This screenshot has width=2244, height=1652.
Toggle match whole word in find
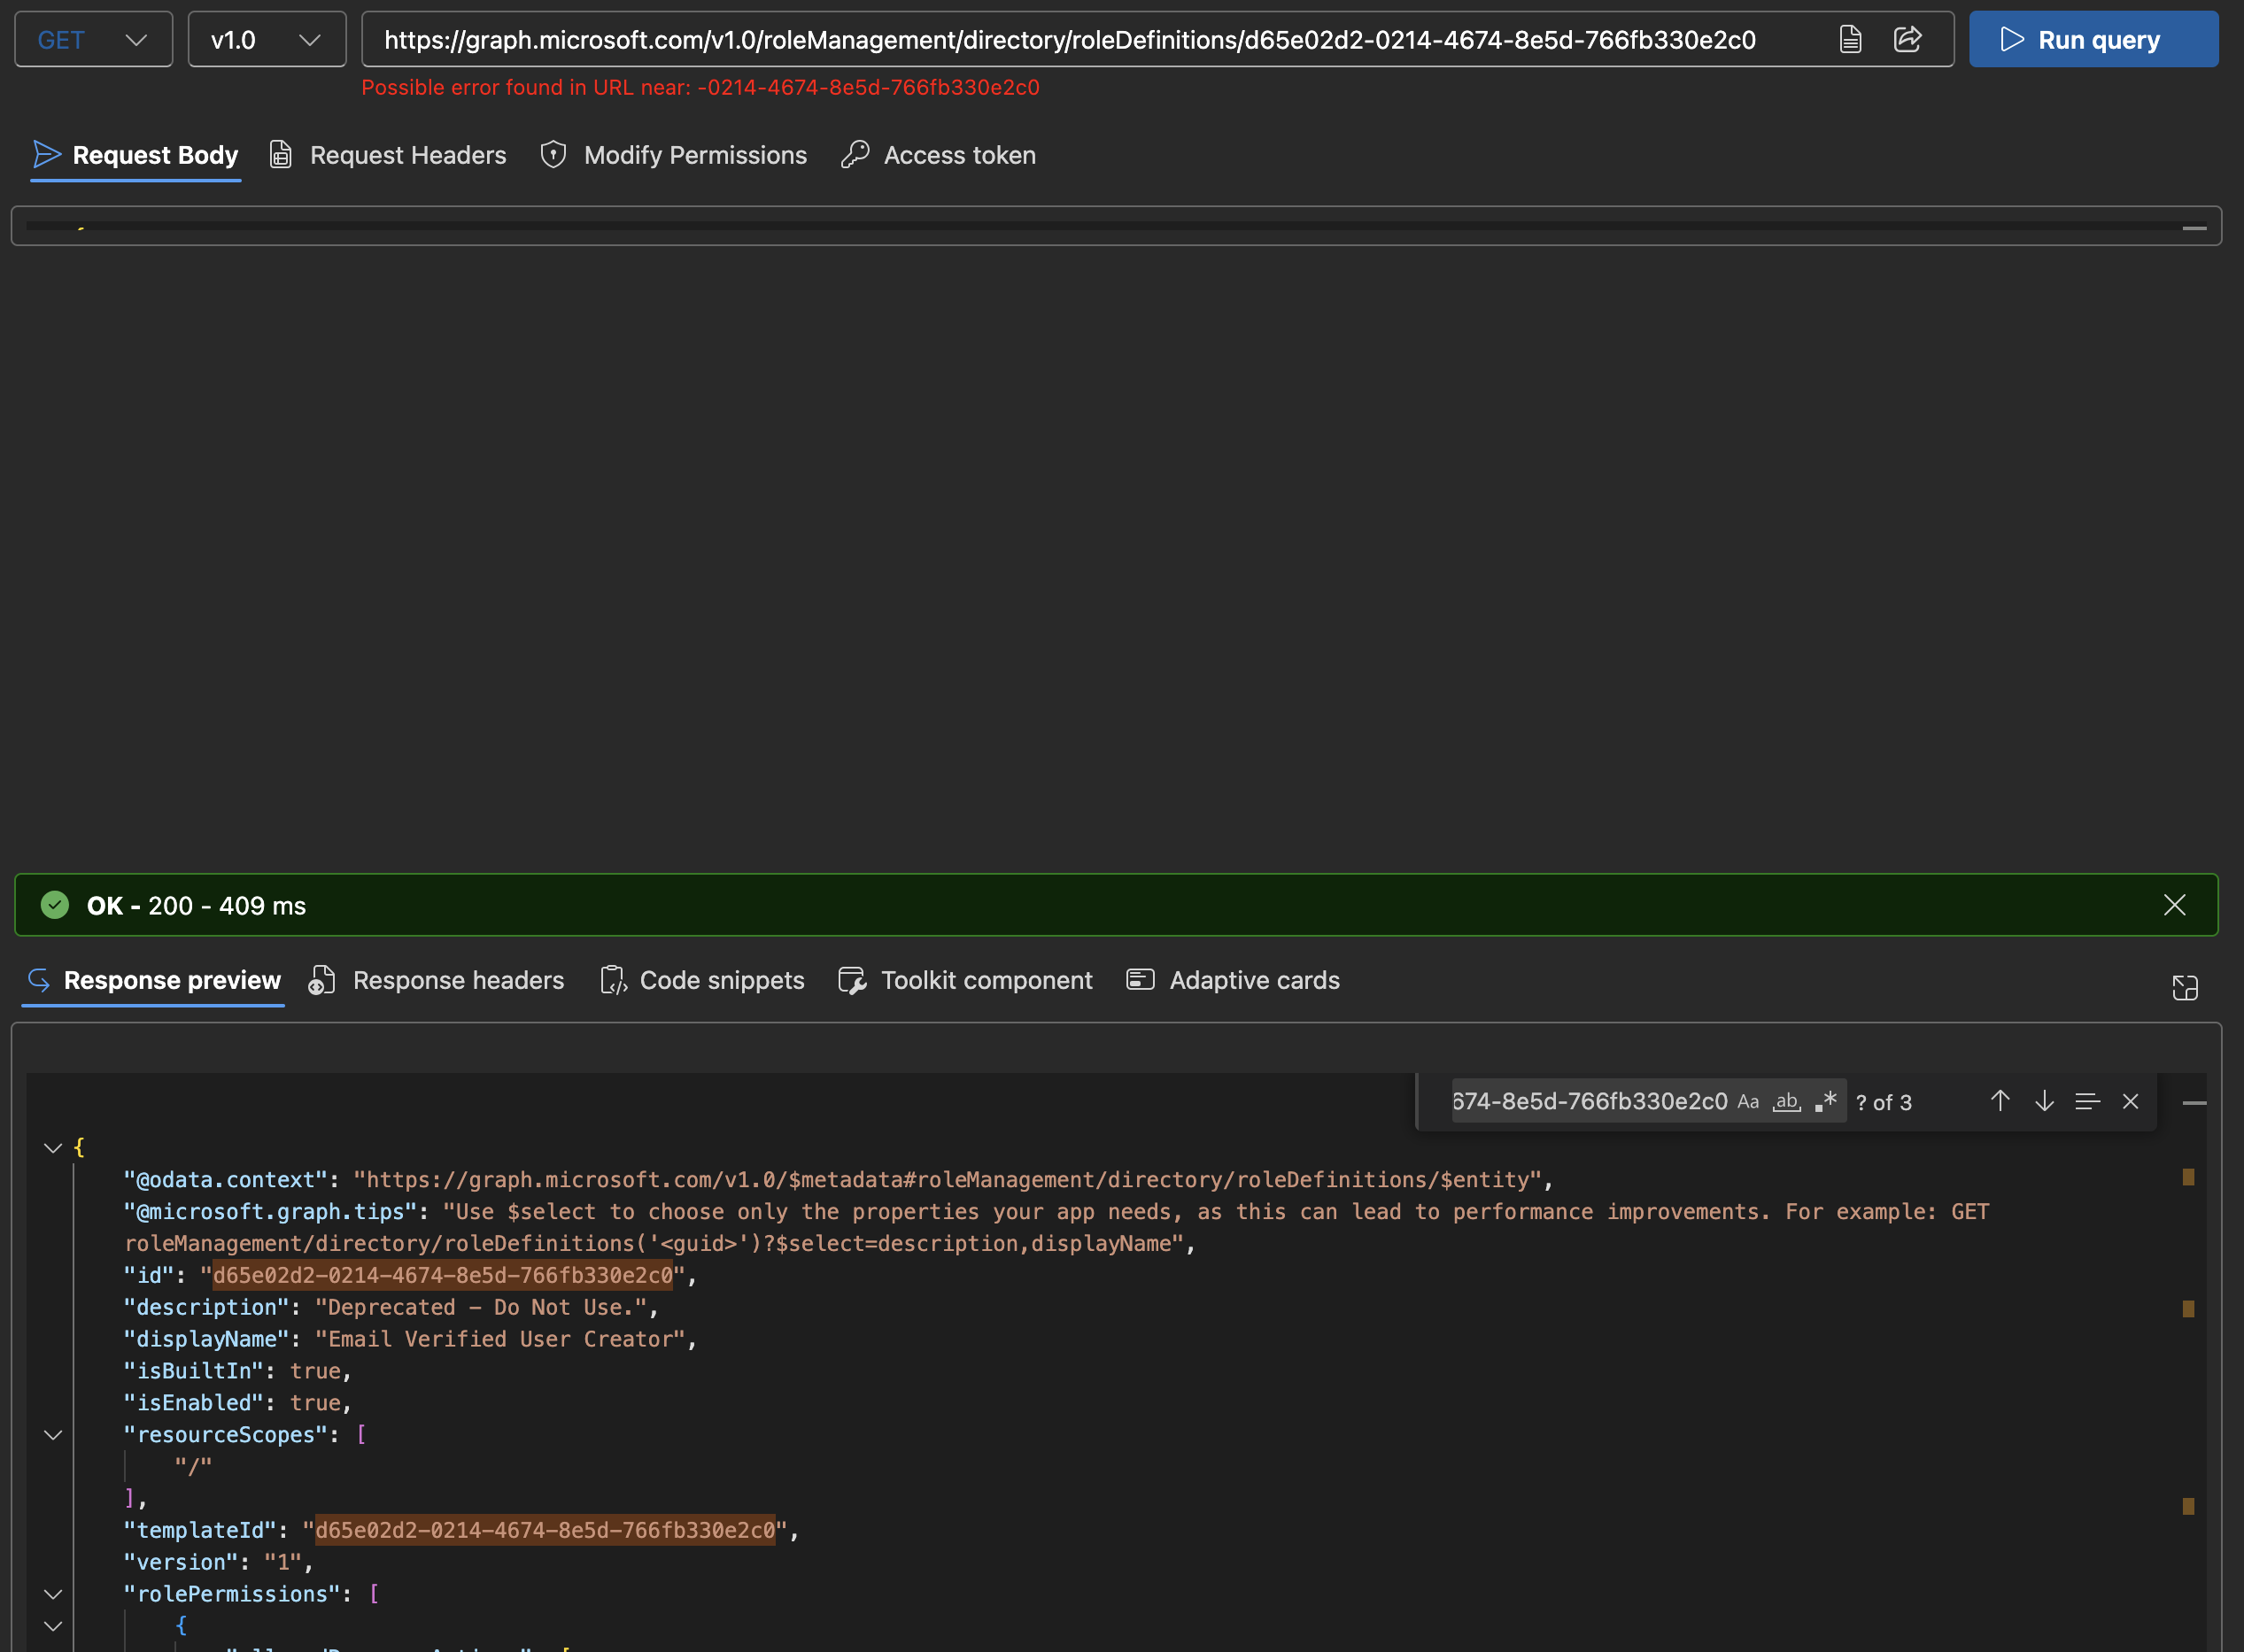click(1786, 1101)
